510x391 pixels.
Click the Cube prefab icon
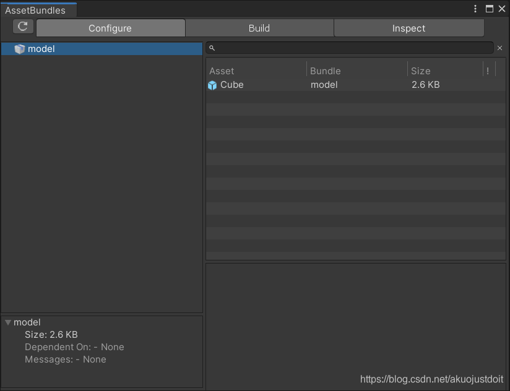tap(212, 85)
